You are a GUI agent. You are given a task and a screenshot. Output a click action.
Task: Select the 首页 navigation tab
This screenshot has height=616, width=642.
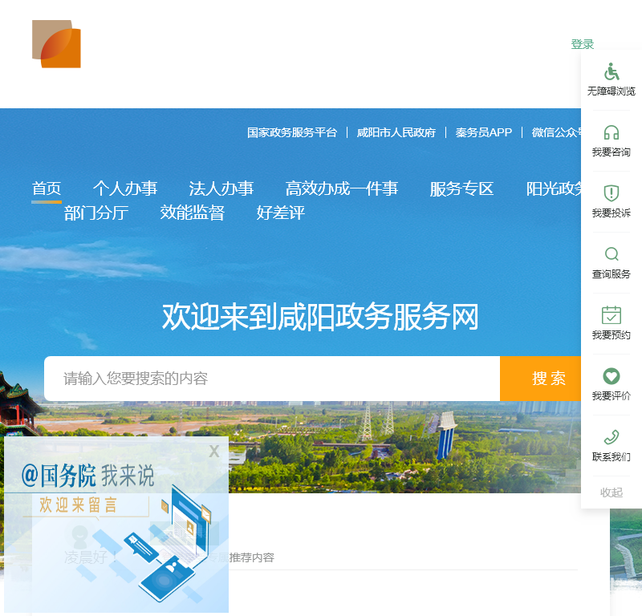point(47,188)
